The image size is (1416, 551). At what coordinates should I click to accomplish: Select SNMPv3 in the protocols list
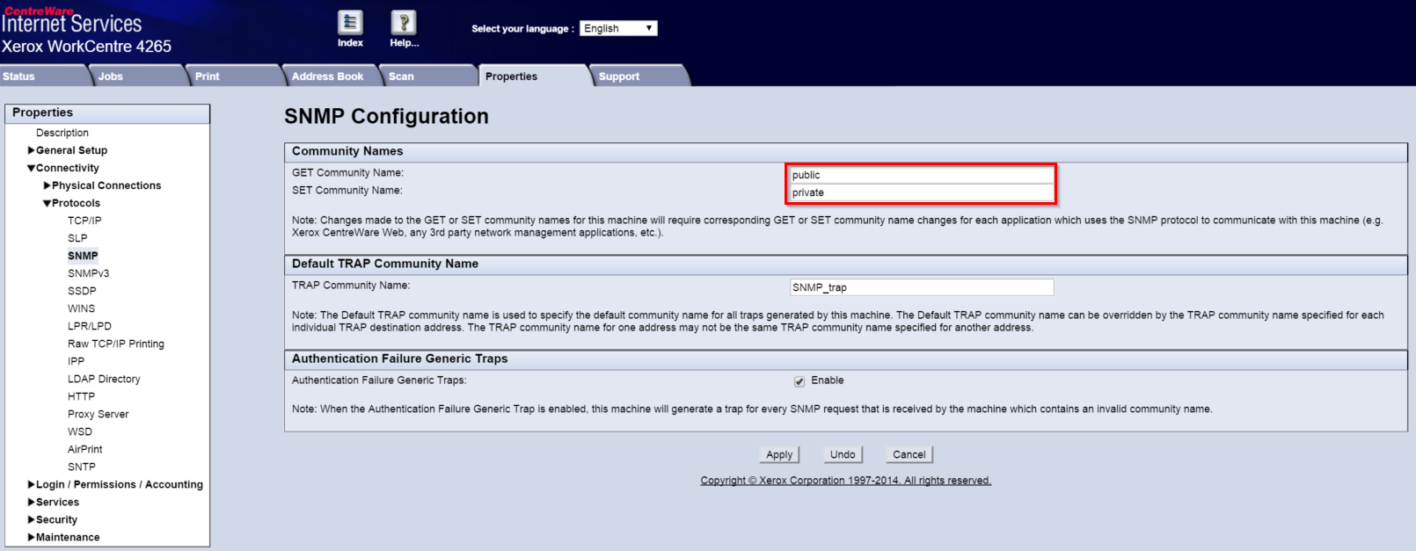click(x=88, y=273)
